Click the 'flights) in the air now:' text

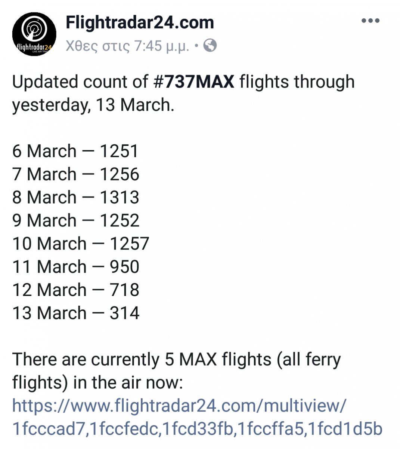point(97,383)
